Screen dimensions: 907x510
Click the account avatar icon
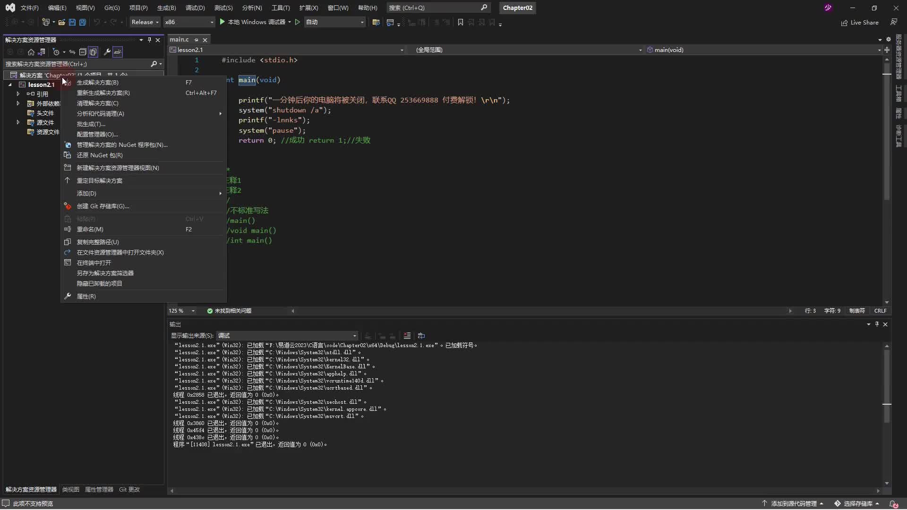(x=828, y=8)
